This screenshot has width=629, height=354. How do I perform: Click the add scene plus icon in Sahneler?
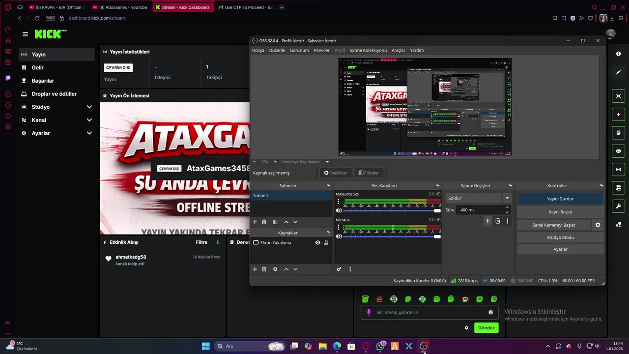pyautogui.click(x=255, y=222)
